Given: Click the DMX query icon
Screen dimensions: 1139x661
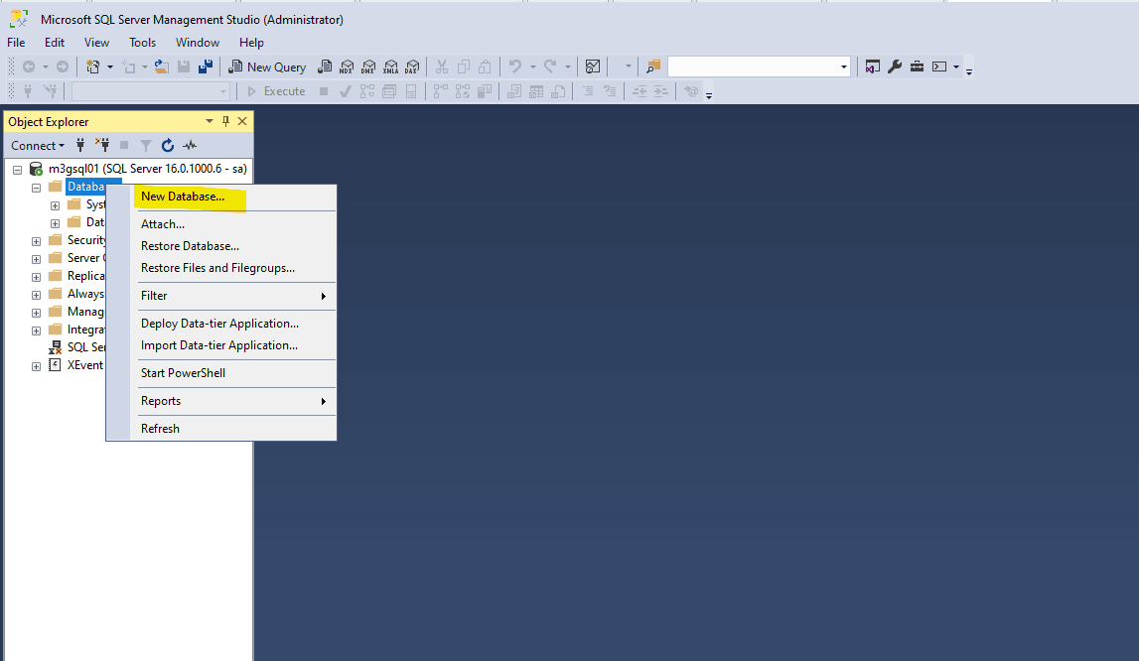Looking at the screenshot, I should 368,66.
